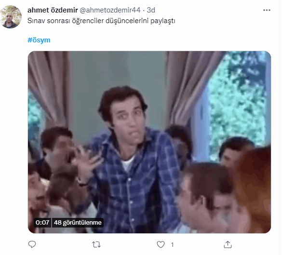This screenshot has height=255, width=282.
Task: Click the man in plaid shirt in video
Action: (133, 162)
